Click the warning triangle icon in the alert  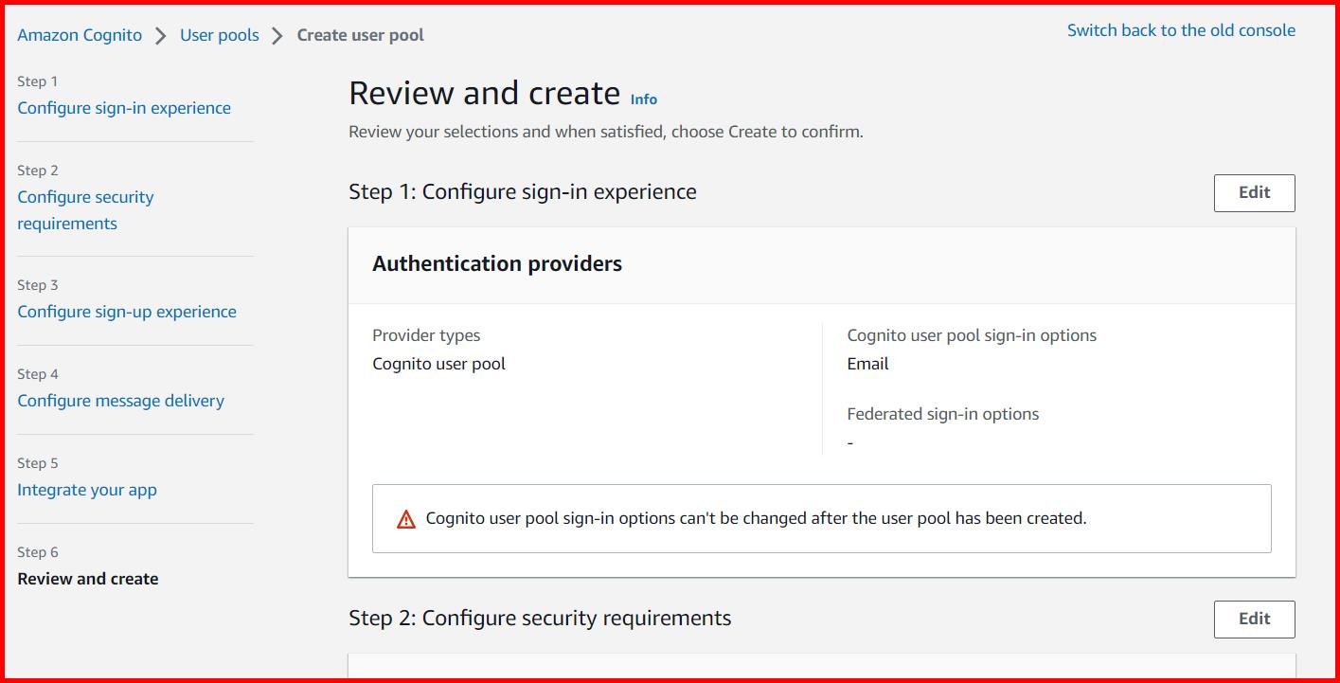pos(406,518)
